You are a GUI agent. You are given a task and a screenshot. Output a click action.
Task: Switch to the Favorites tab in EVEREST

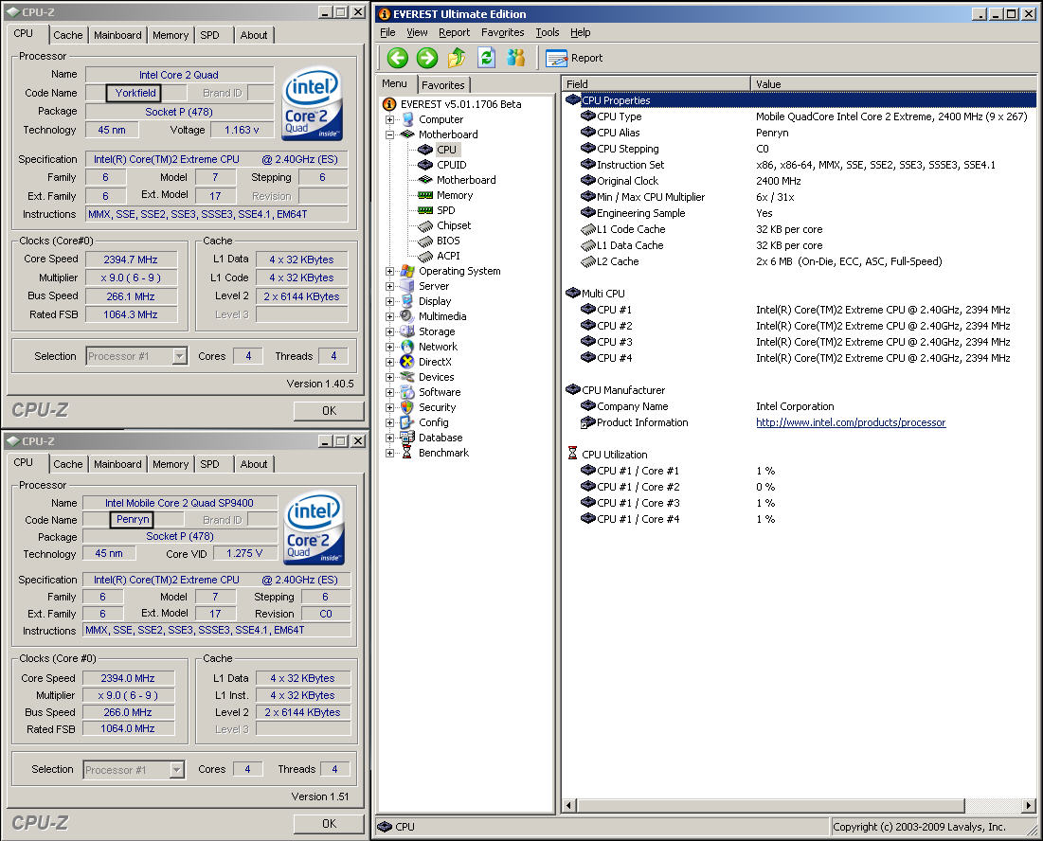[443, 85]
